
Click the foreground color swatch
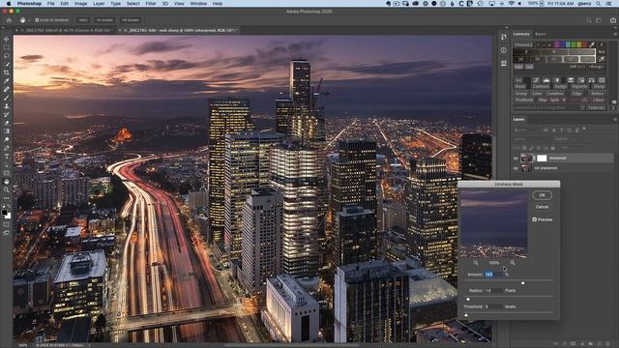coord(4,213)
